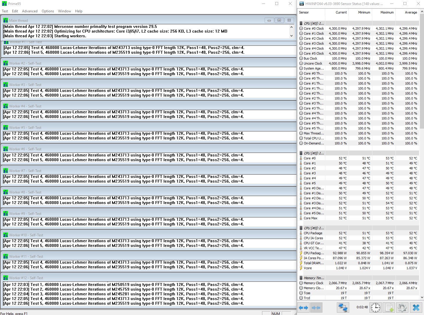Click the HWiNFO64 title bar app icon

(302, 4)
